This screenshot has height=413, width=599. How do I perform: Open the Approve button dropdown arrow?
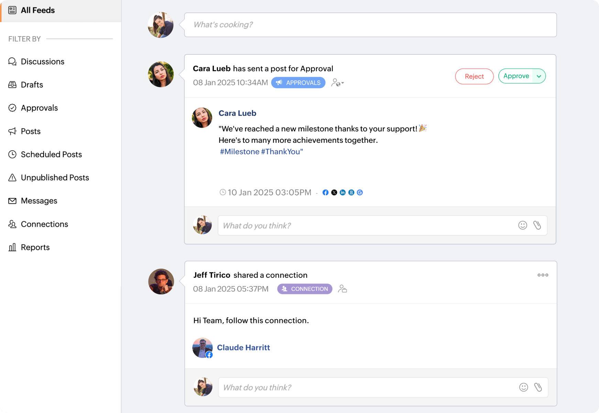[x=539, y=76]
